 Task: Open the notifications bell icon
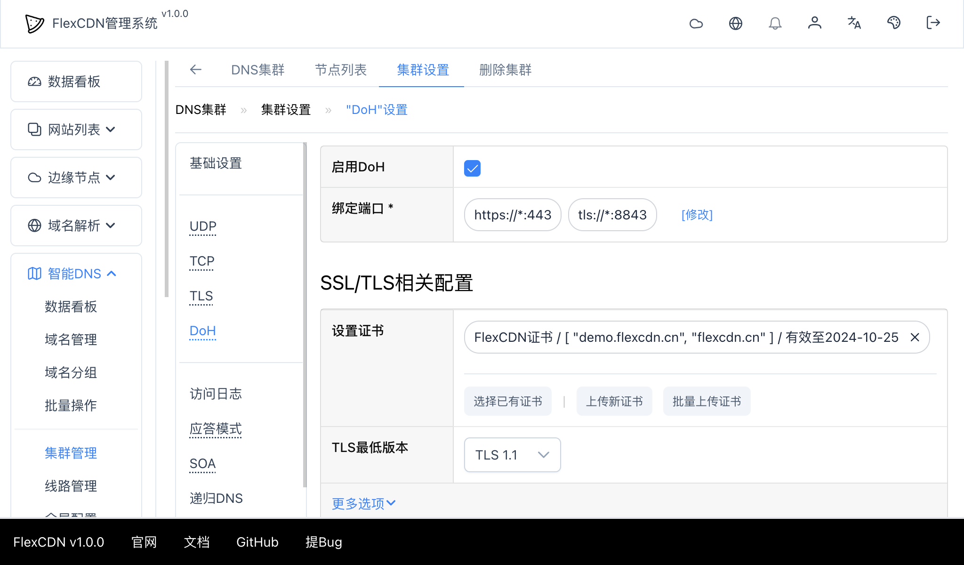tap(775, 23)
